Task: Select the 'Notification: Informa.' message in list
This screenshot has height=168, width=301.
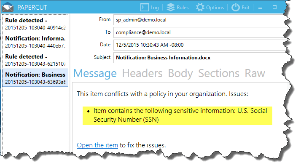Action: click(x=35, y=42)
